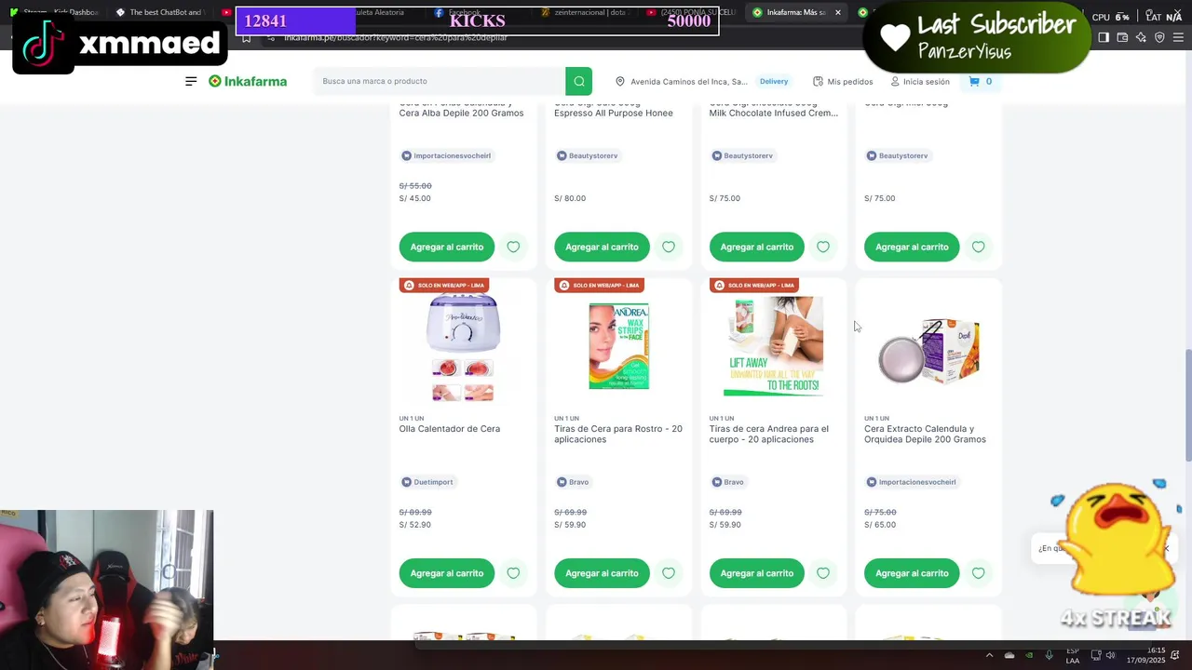This screenshot has width=1192, height=670.
Task: Click the Mis pedidos box icon
Action: tap(818, 81)
